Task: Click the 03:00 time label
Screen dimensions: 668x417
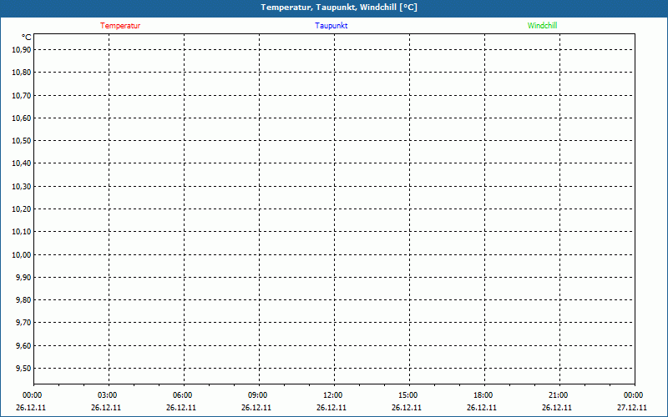Action: coord(107,395)
